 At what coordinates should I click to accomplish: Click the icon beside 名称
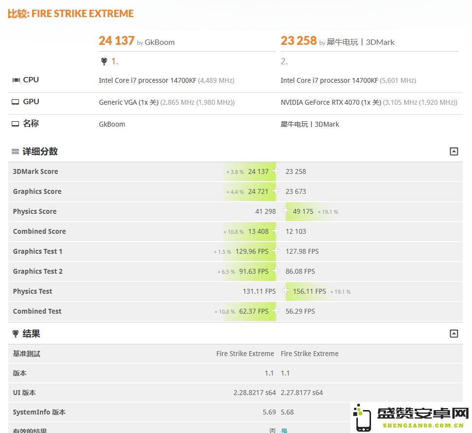pos(16,124)
